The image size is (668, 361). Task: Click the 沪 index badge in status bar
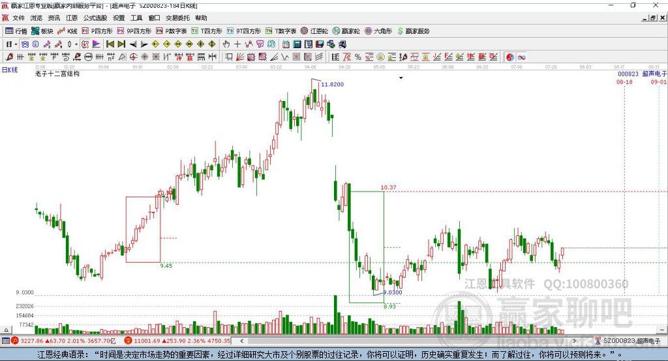pyautogui.click(x=15, y=341)
